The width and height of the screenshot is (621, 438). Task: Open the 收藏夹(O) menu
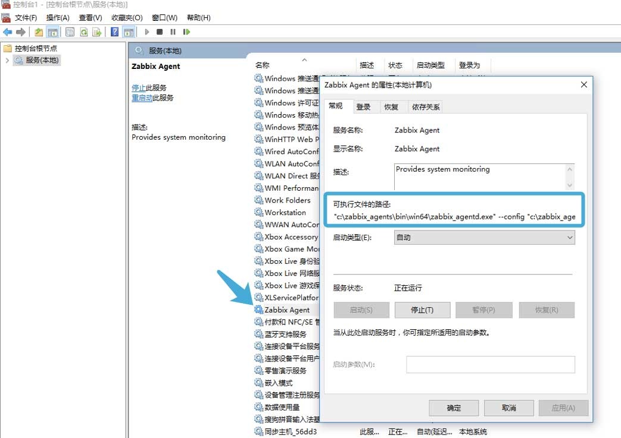[127, 18]
